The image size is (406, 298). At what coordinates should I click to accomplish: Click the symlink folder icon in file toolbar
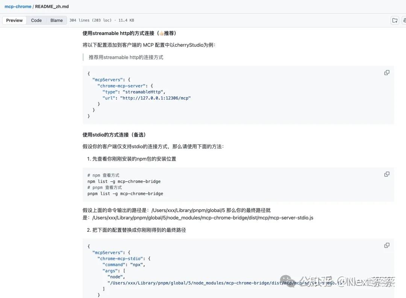(394, 20)
